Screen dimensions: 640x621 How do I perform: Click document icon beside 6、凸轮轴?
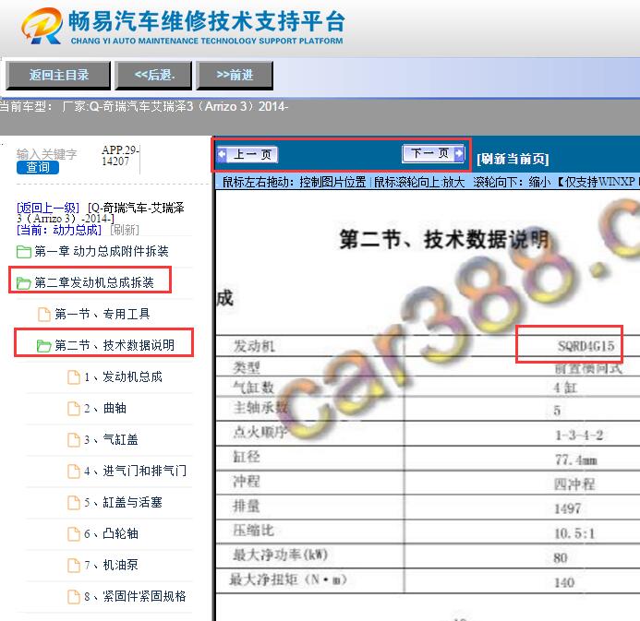pyautogui.click(x=74, y=534)
